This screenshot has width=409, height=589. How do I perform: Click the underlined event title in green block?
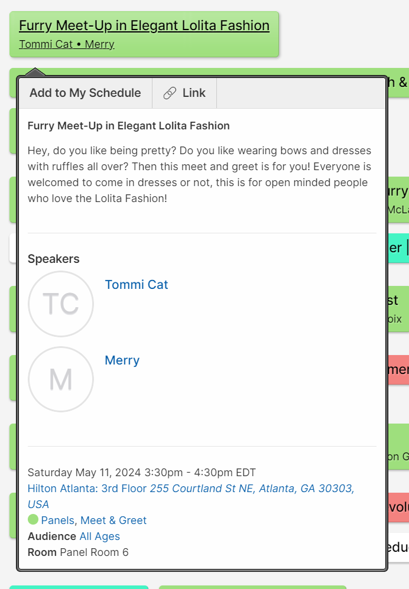[144, 26]
